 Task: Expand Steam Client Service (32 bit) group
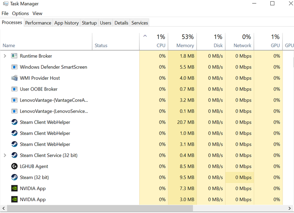(x=5, y=155)
